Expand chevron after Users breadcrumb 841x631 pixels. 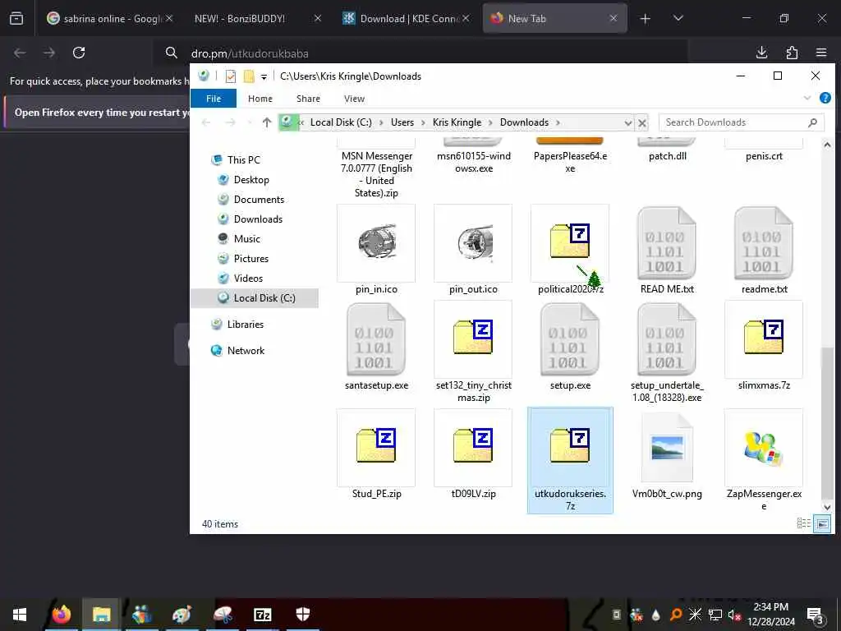tap(423, 122)
